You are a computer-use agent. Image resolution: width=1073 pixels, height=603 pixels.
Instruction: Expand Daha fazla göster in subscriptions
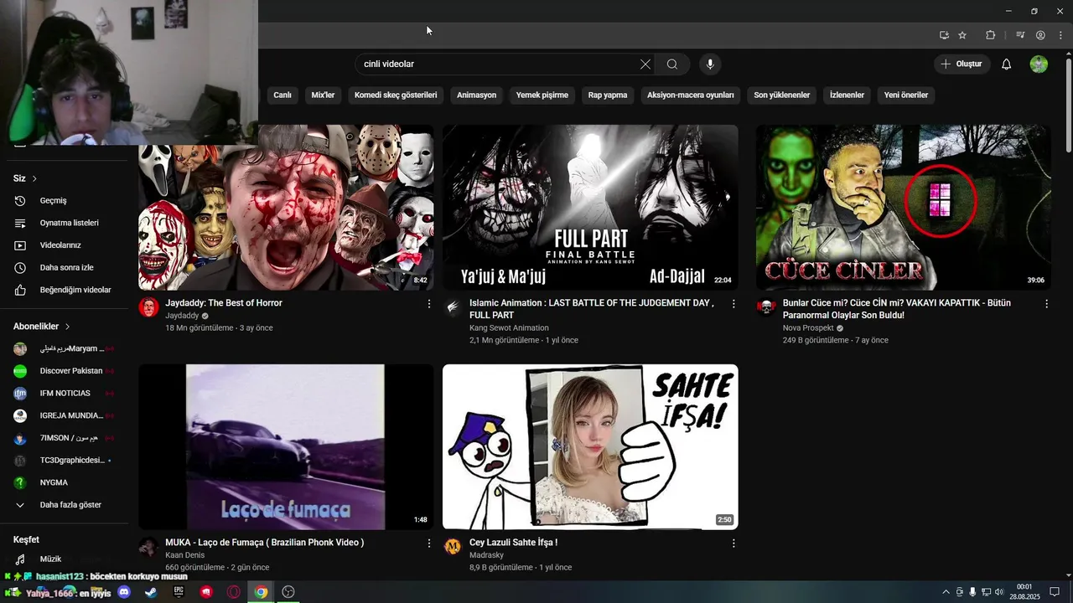click(x=69, y=505)
